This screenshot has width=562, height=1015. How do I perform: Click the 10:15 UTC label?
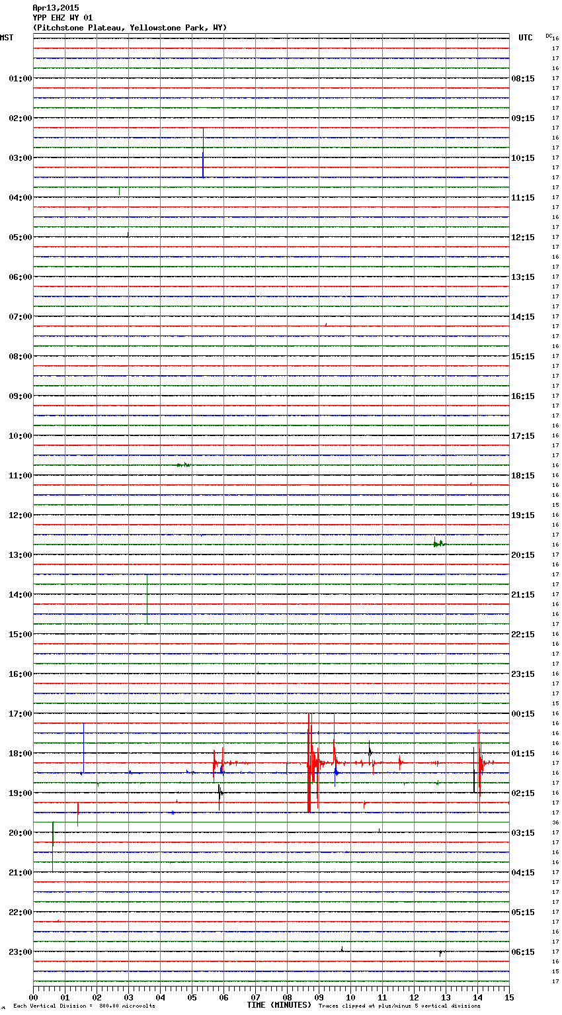click(x=523, y=158)
